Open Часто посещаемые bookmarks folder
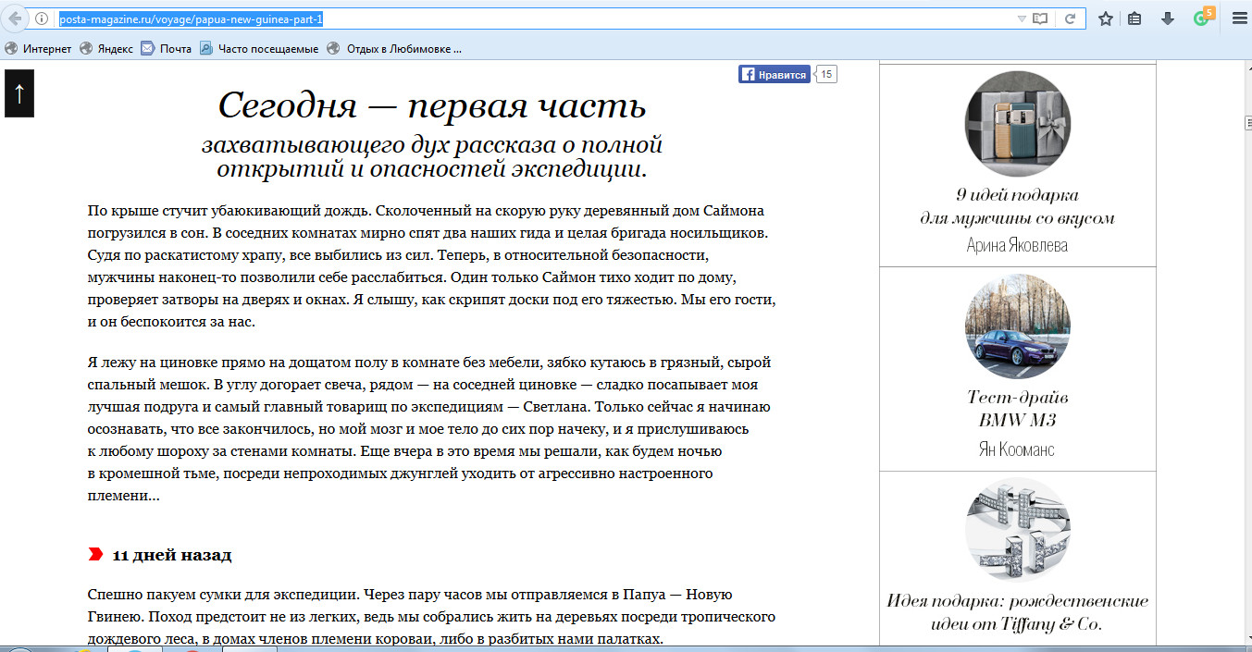The height and width of the screenshot is (652, 1252). pyautogui.click(x=259, y=49)
